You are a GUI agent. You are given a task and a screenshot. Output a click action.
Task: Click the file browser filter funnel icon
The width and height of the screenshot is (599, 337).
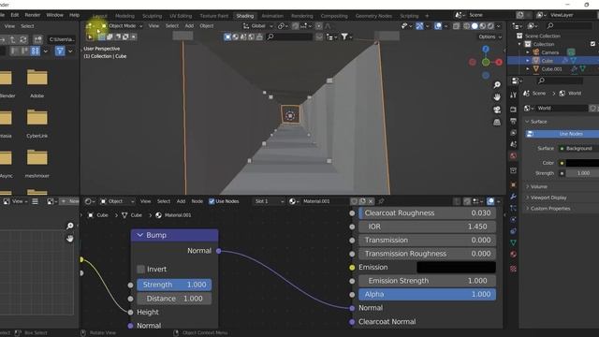click(60, 51)
